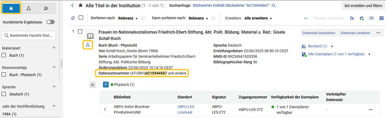
Task: Switch to full rows view icon
Action: [x=382, y=18]
